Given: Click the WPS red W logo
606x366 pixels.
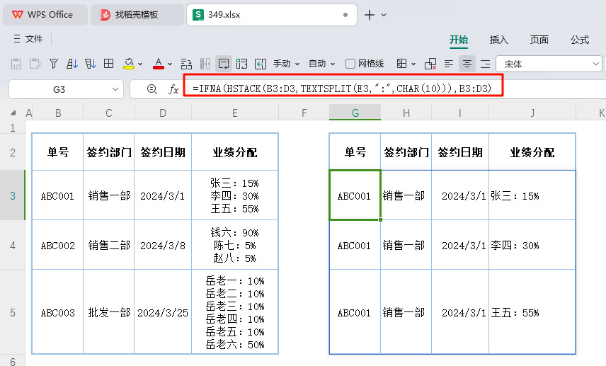Looking at the screenshot, I should pyautogui.click(x=18, y=15).
